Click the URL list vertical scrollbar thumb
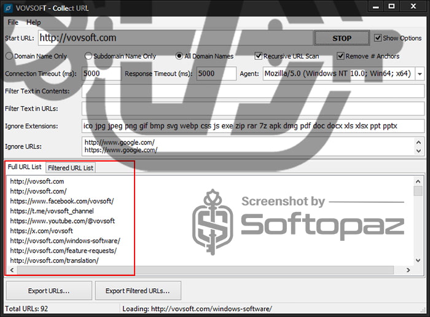430x317 pixels. point(418,191)
